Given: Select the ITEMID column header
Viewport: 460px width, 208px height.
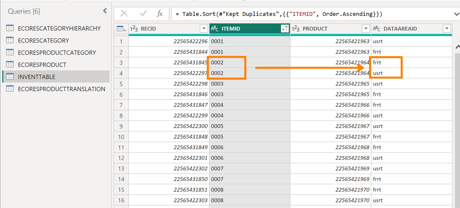Looking at the screenshot, I should [x=250, y=29].
